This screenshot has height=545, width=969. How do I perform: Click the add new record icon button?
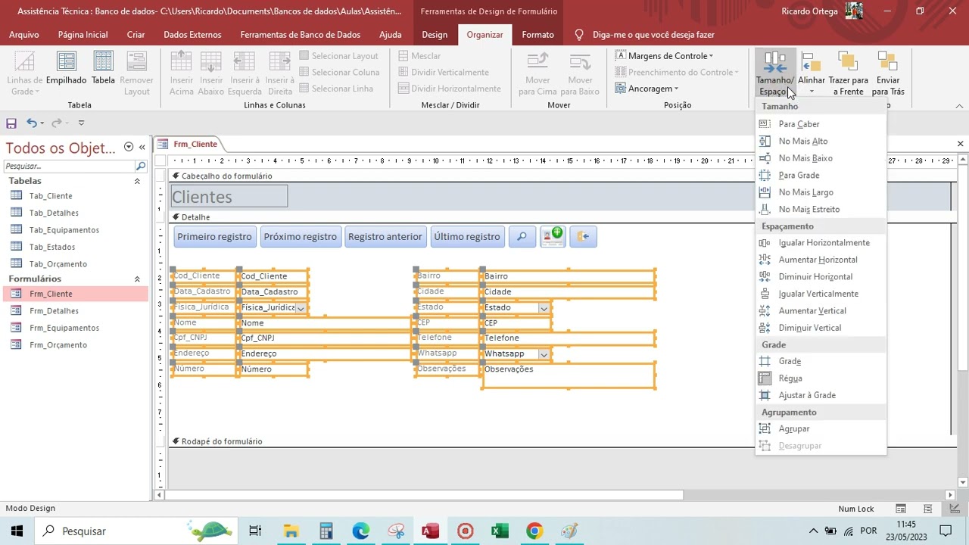[553, 237]
